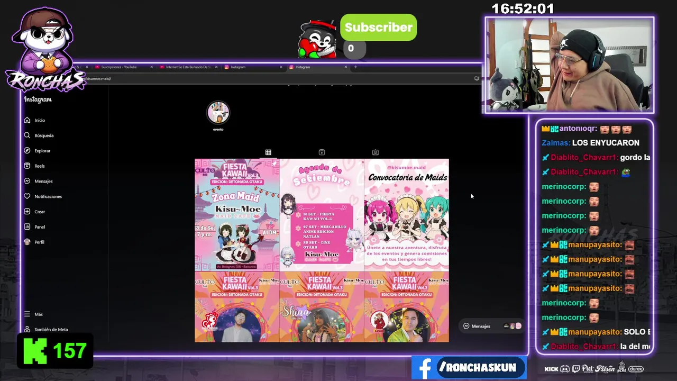This screenshot has width=677, height=381.
Task: Click the También de Meta icon
Action: 27,329
